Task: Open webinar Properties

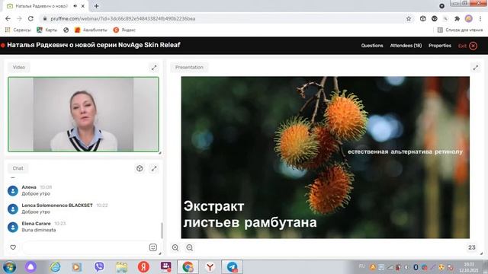Action: pyautogui.click(x=440, y=46)
